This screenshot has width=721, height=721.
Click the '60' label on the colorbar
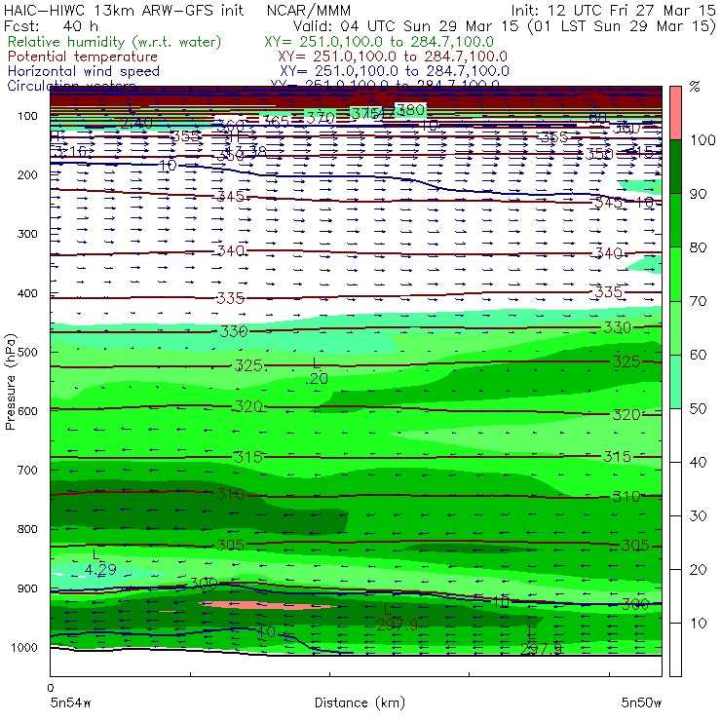coord(698,355)
